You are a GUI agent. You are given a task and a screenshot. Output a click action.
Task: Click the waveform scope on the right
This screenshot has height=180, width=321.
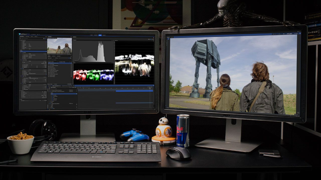(x=134, y=62)
